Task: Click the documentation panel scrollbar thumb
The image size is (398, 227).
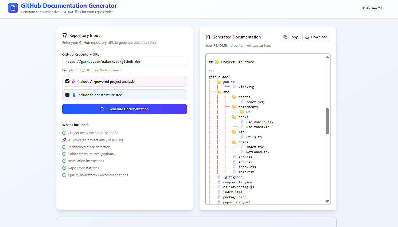Action: click(327, 120)
